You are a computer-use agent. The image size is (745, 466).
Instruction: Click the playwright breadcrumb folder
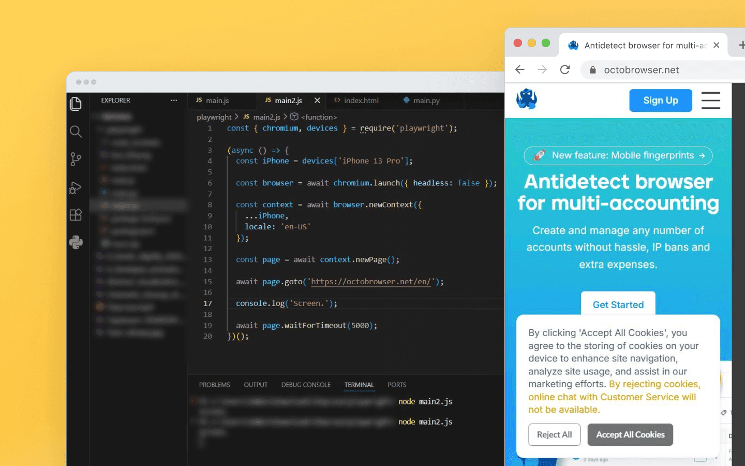(x=214, y=117)
